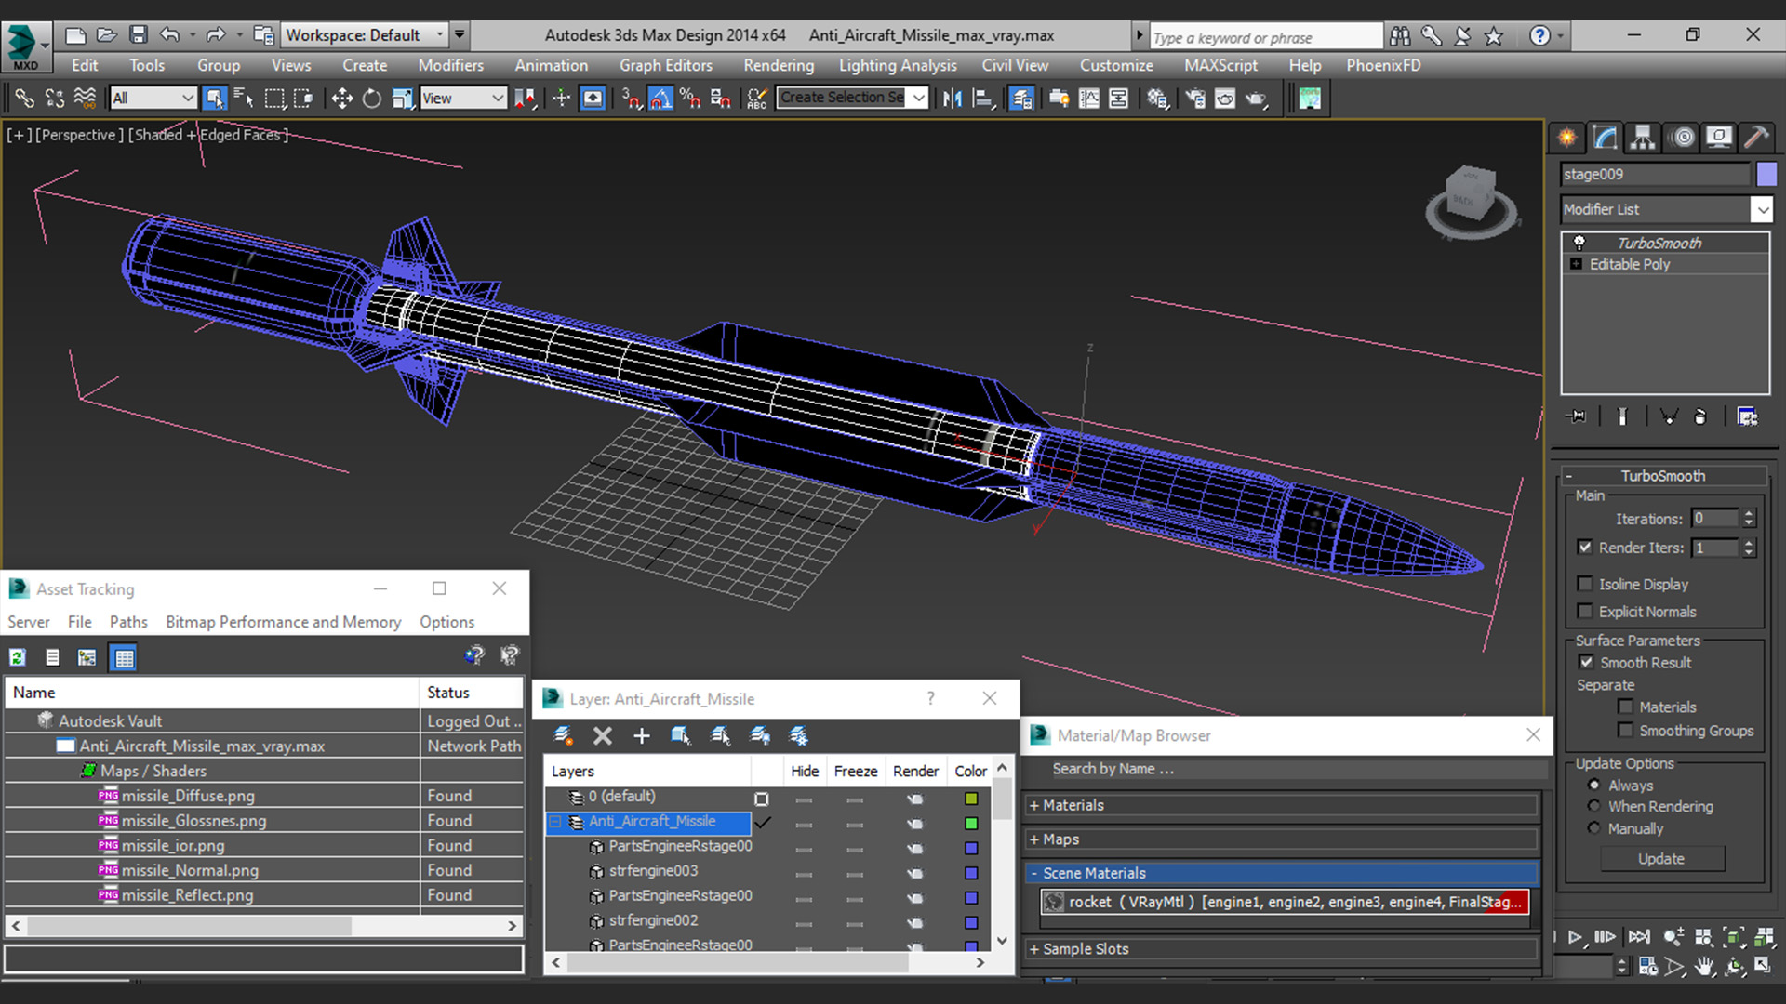The image size is (1786, 1004).
Task: Click the Mirror tool icon
Action: (x=952, y=99)
